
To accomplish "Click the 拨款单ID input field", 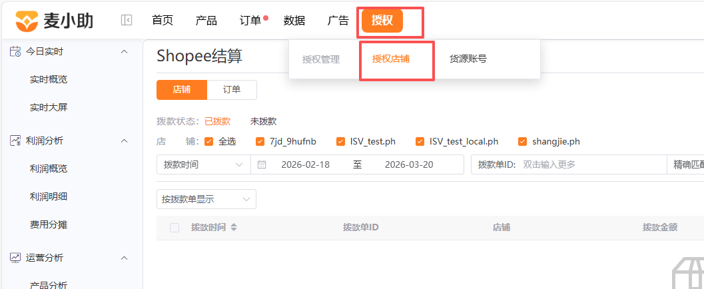I will (593, 164).
